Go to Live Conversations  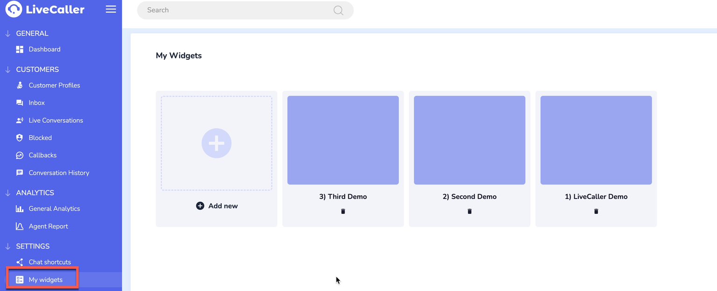[x=56, y=121]
